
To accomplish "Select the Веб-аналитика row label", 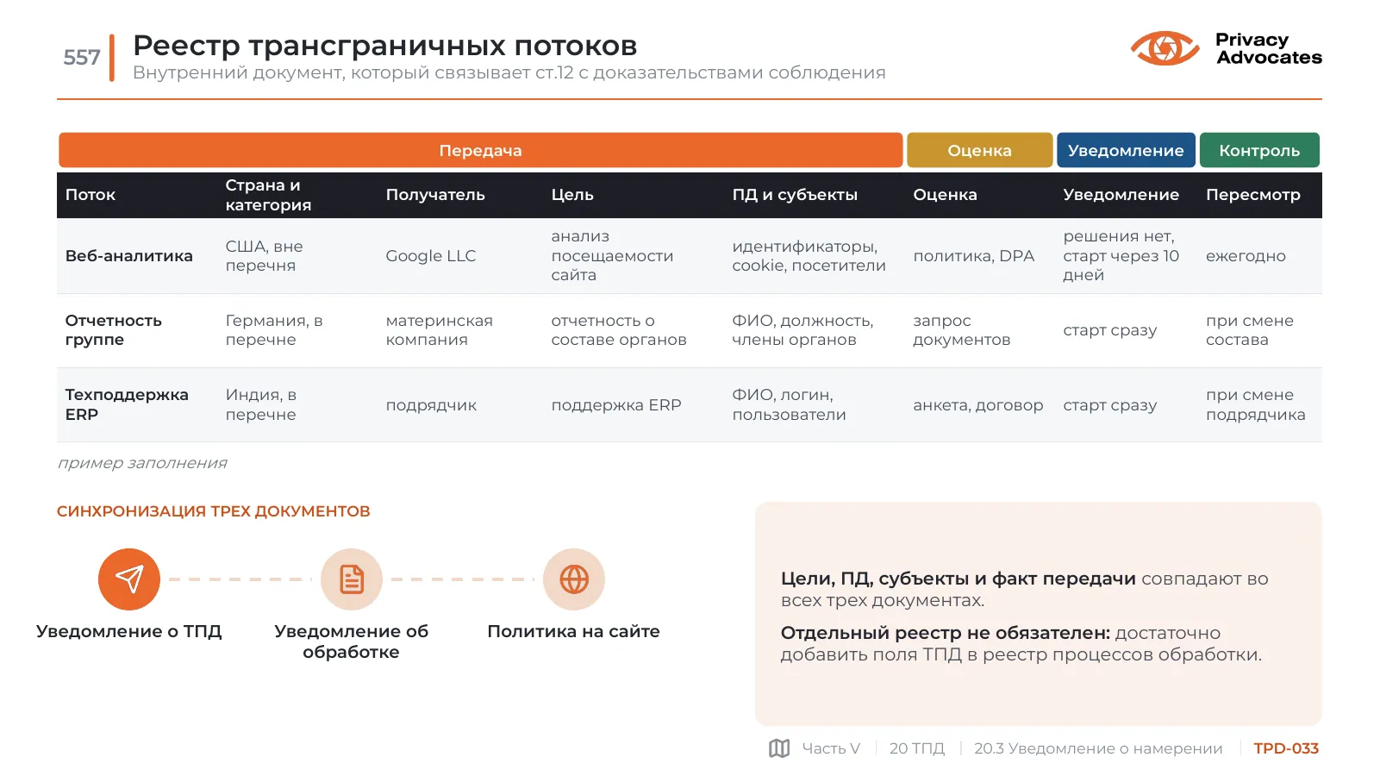I will (129, 256).
